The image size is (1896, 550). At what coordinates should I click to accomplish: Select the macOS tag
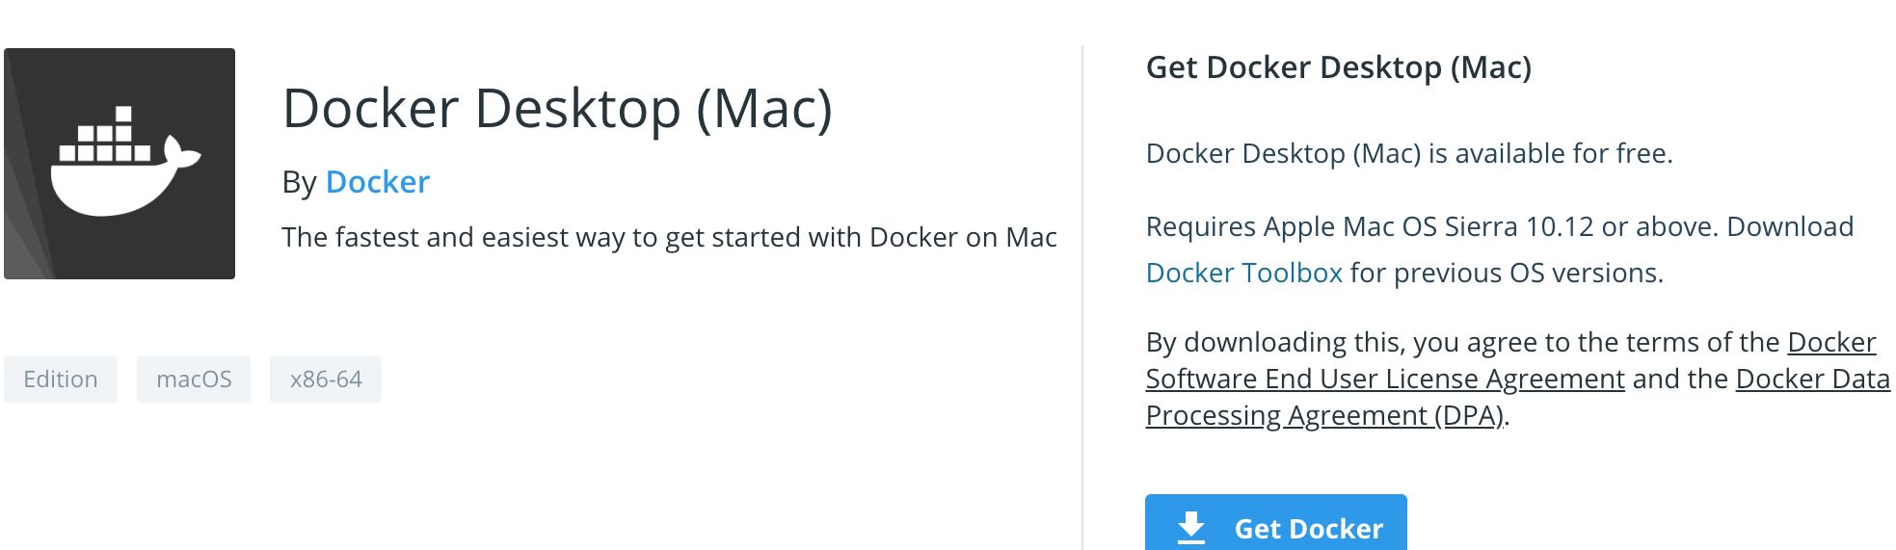pyautogui.click(x=194, y=380)
